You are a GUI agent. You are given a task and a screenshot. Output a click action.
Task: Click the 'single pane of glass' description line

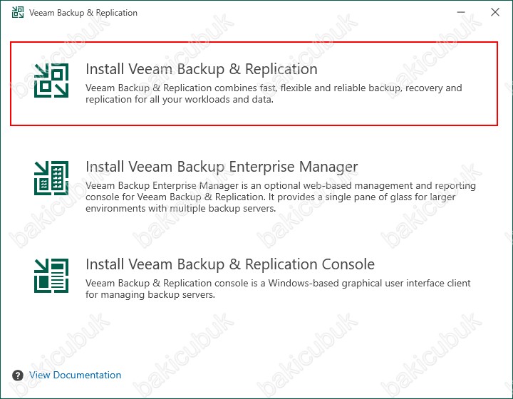[270, 197]
